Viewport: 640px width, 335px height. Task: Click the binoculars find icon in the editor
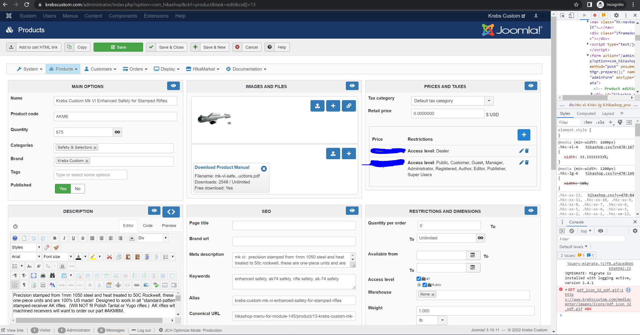point(52,275)
